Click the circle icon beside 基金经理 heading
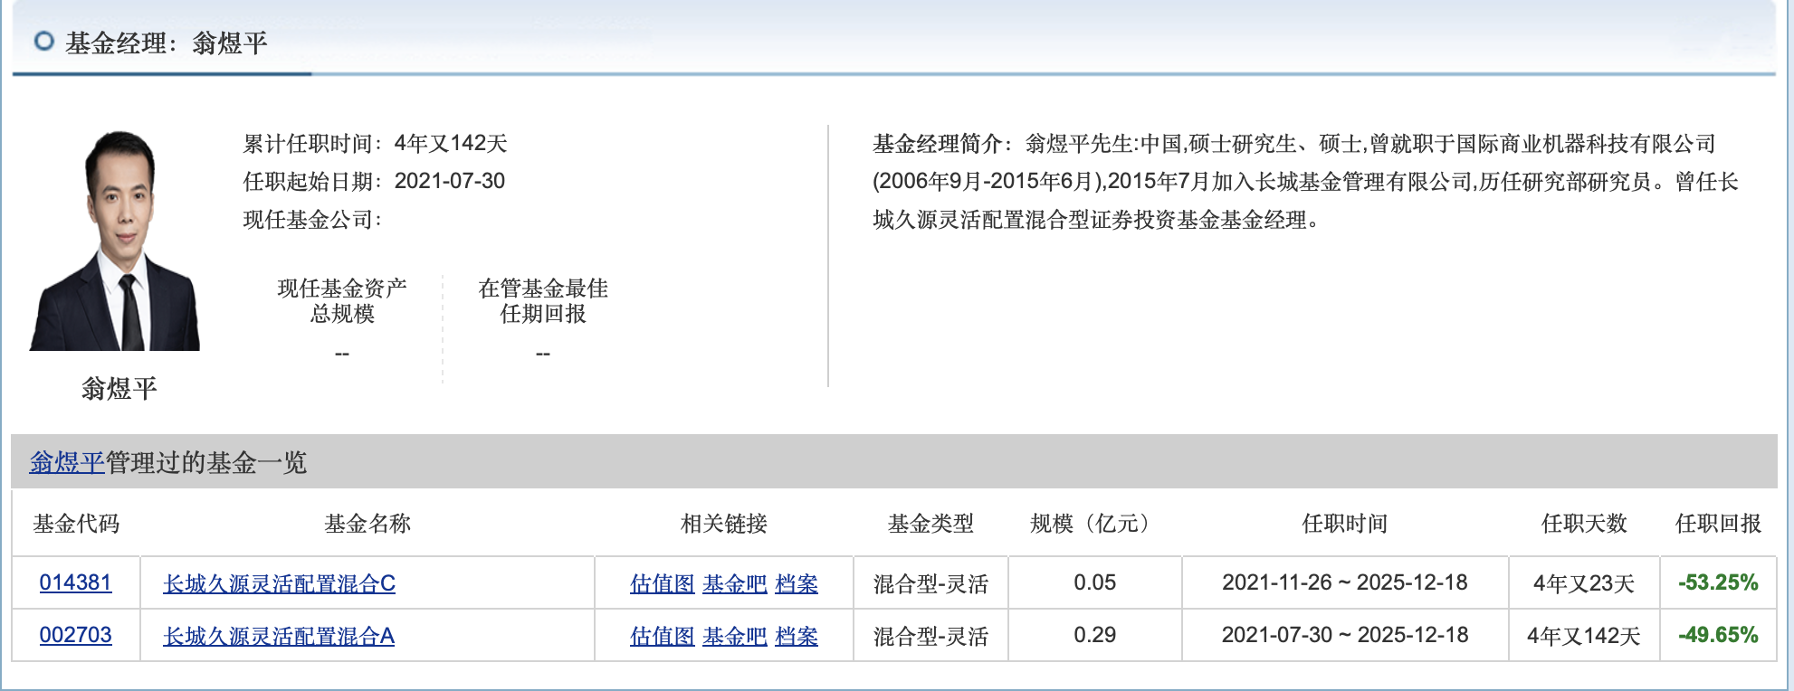Viewport: 1794px width, 691px height. coord(43,42)
